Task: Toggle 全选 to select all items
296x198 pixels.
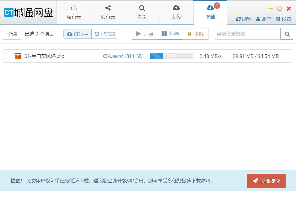Action: click(x=12, y=34)
